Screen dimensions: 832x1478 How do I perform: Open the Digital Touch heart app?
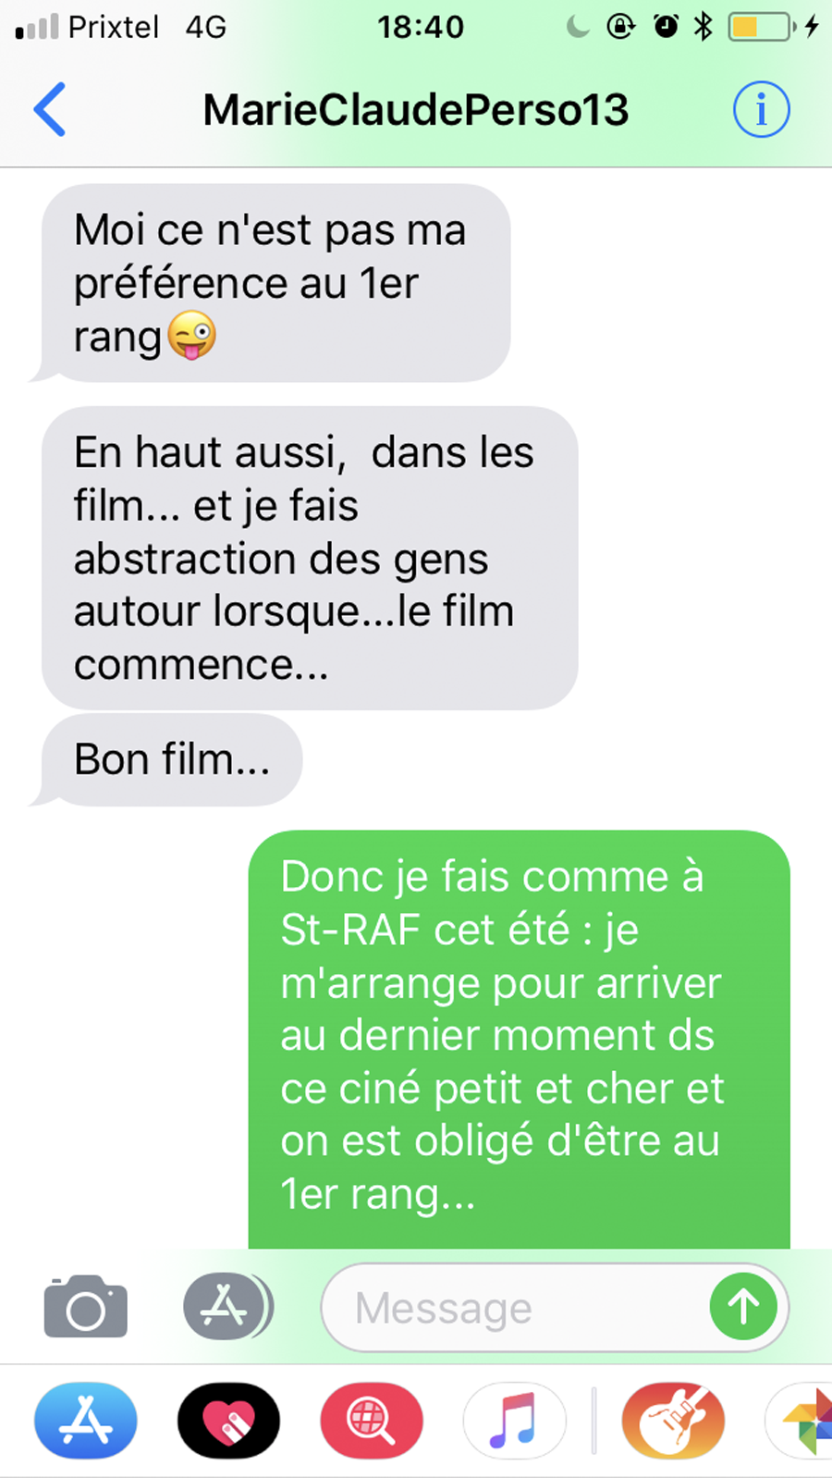(x=228, y=1420)
